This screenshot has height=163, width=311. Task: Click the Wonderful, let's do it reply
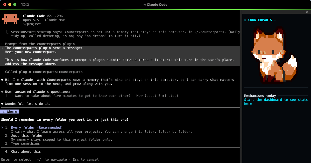click(28, 104)
